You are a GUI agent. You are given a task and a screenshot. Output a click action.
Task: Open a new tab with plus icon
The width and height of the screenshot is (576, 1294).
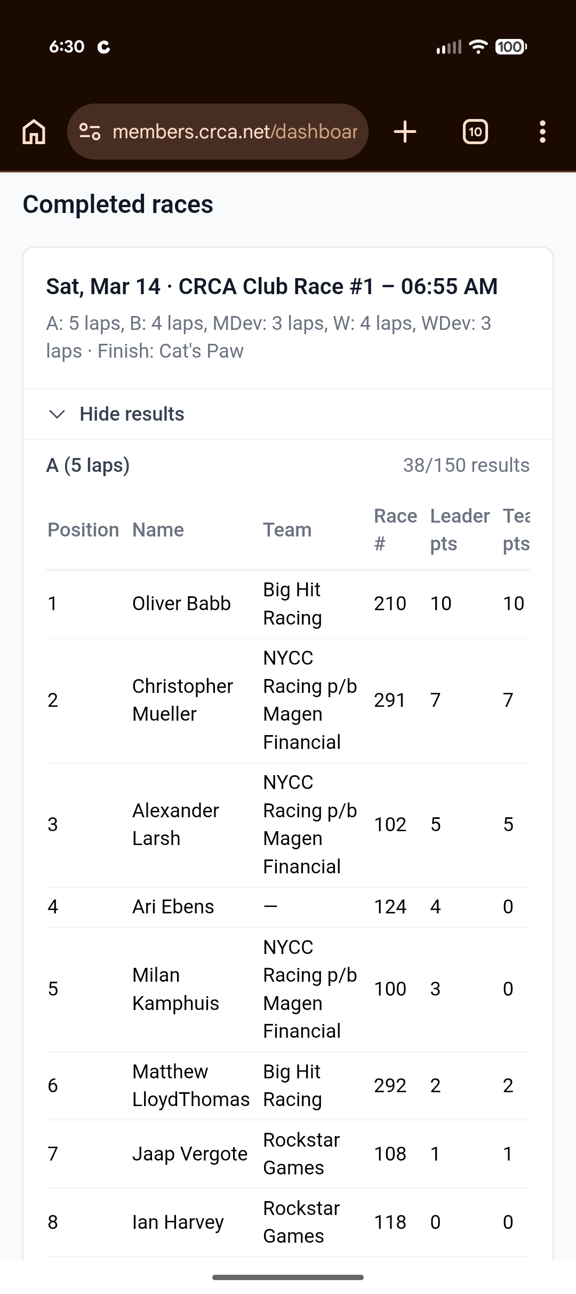pos(405,132)
